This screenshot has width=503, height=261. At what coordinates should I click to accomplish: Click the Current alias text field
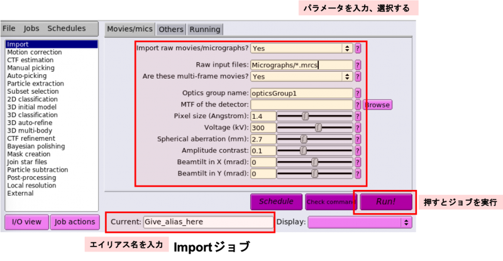click(x=208, y=222)
